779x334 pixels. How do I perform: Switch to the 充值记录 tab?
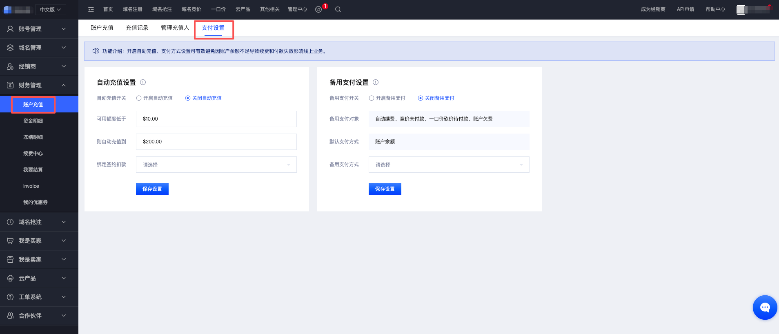[x=137, y=28]
